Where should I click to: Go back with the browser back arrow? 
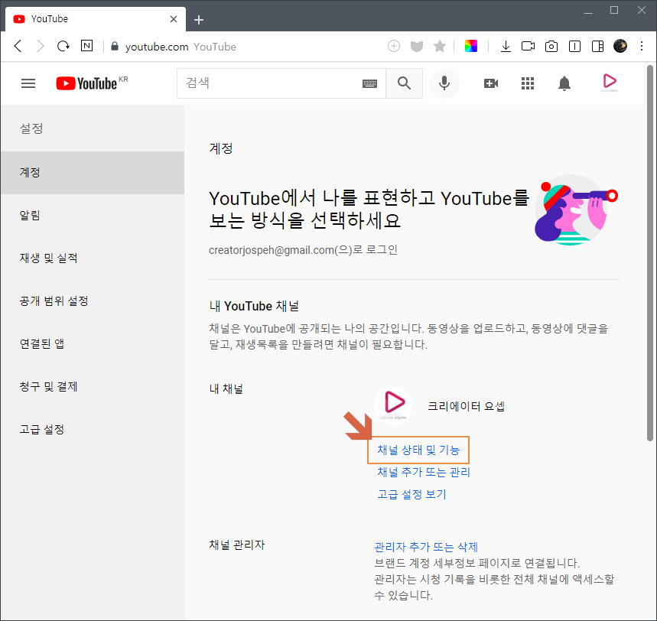pos(18,46)
